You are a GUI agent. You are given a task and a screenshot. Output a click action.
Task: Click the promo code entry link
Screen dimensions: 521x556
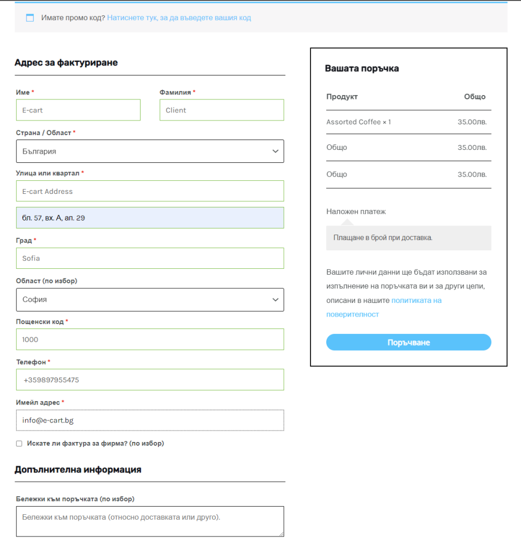[x=179, y=18]
